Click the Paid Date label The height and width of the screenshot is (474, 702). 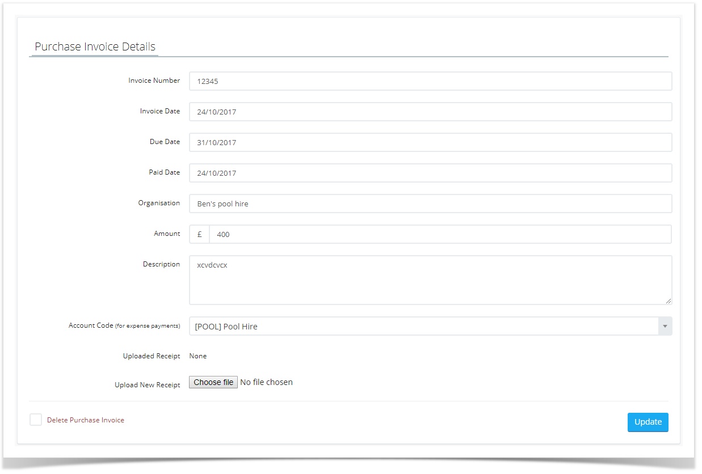tap(165, 172)
